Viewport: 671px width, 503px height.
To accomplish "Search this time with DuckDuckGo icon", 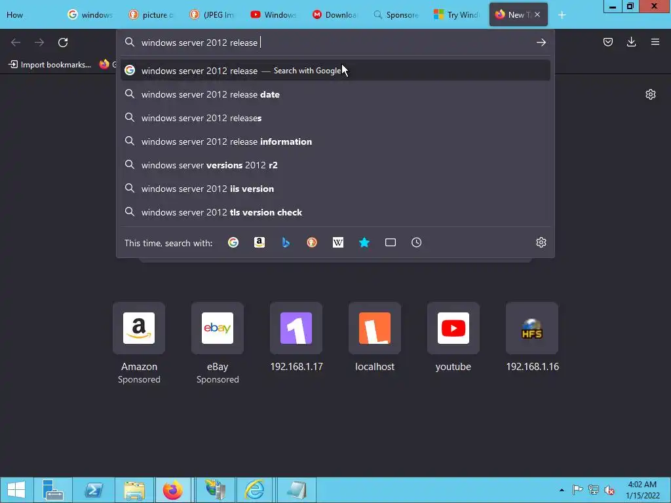I will click(x=311, y=242).
